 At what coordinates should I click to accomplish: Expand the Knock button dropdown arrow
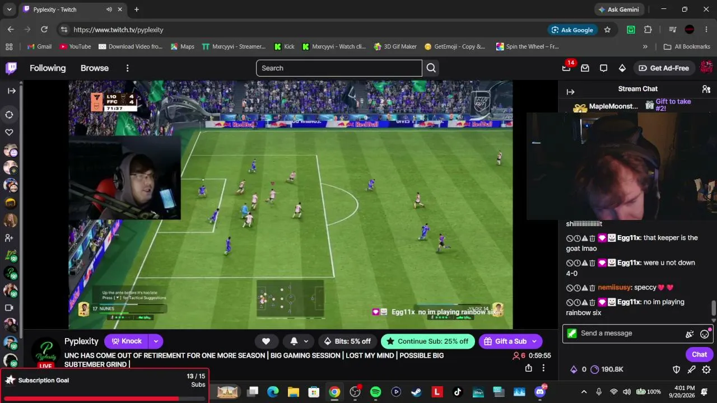click(156, 341)
